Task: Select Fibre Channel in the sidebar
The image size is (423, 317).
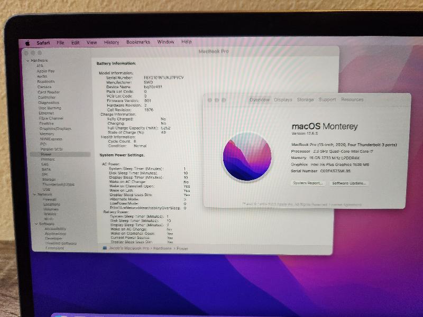Action: [51, 118]
